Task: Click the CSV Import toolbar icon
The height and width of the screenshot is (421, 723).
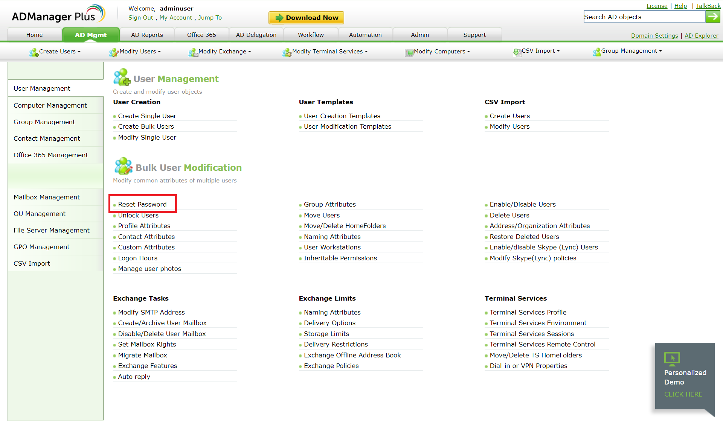Action: [517, 52]
